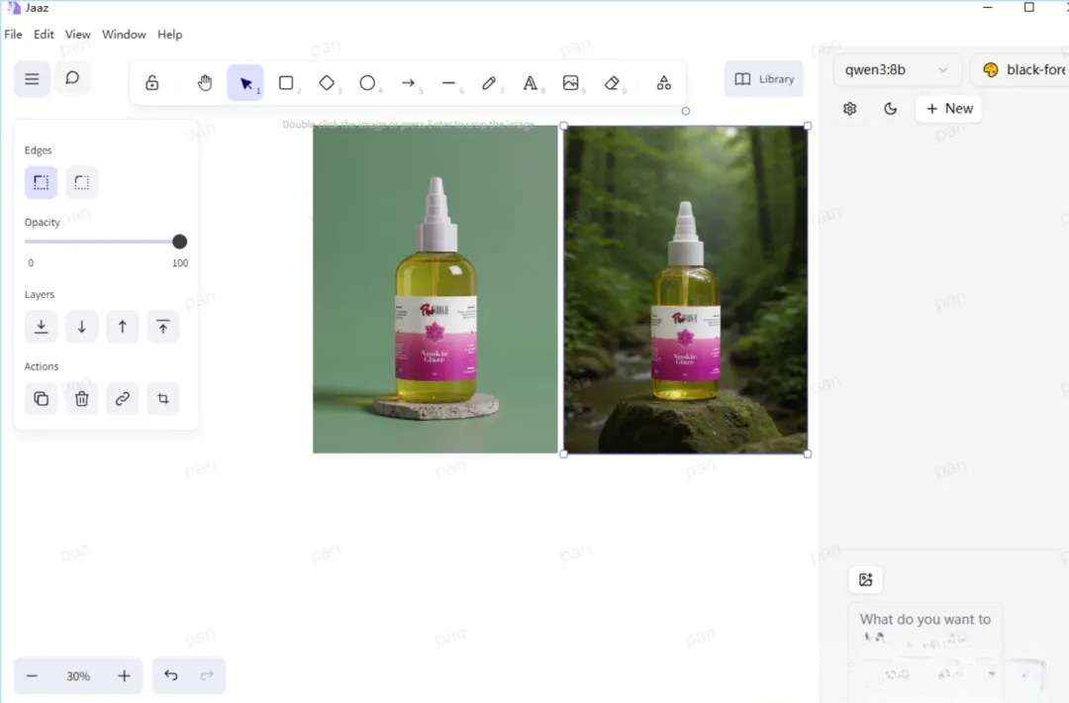Select the Insert image tool
Image resolution: width=1069 pixels, height=703 pixels.
click(x=571, y=83)
